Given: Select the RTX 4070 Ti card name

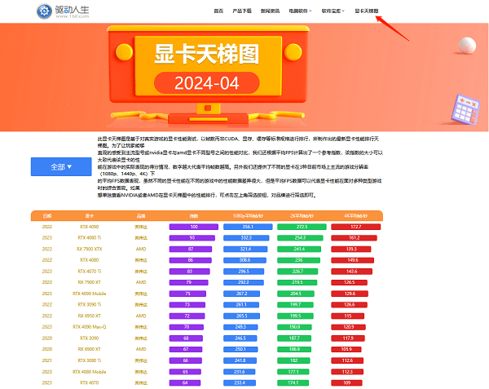Looking at the screenshot, I should pos(90,271).
